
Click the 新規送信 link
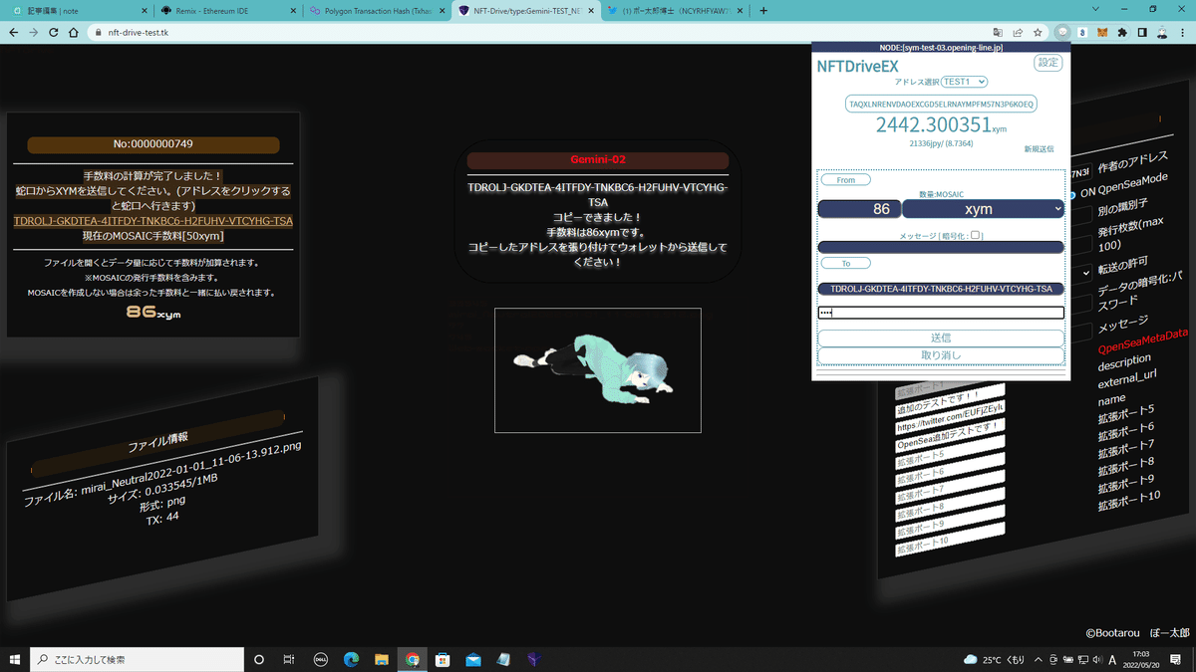tap(1039, 148)
